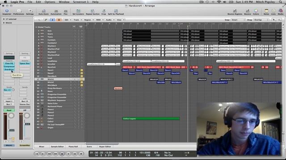Open the MIDI local dropdown menu
286x160 pixels.
[100, 20]
